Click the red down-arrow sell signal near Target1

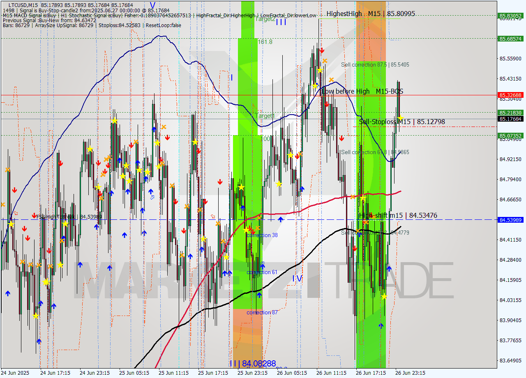coord(297,157)
